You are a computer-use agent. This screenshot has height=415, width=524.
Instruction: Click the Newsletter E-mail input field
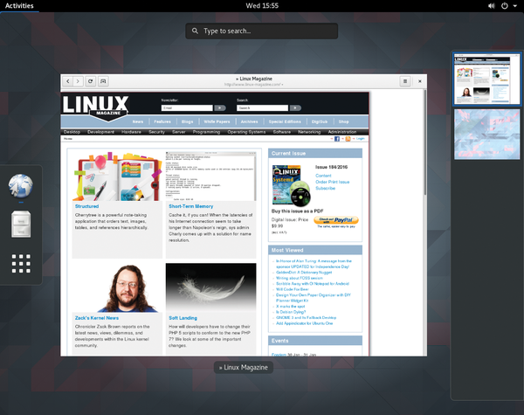[187, 108]
